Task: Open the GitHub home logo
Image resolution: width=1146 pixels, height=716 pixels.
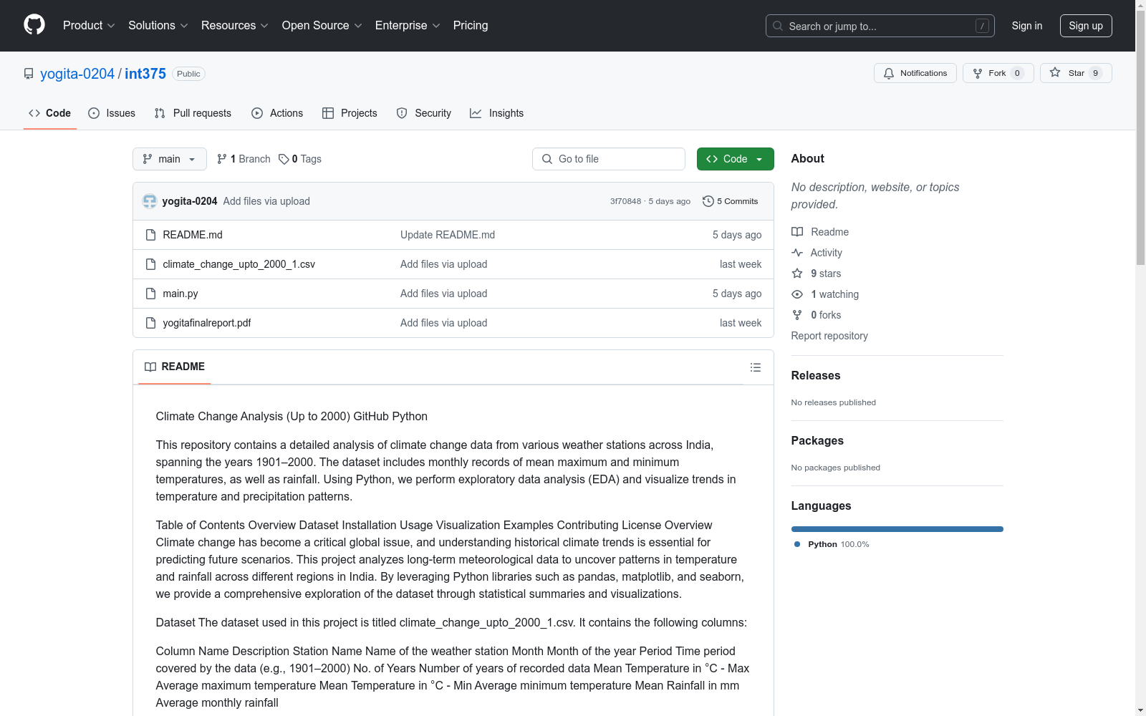Action: tap(34, 25)
